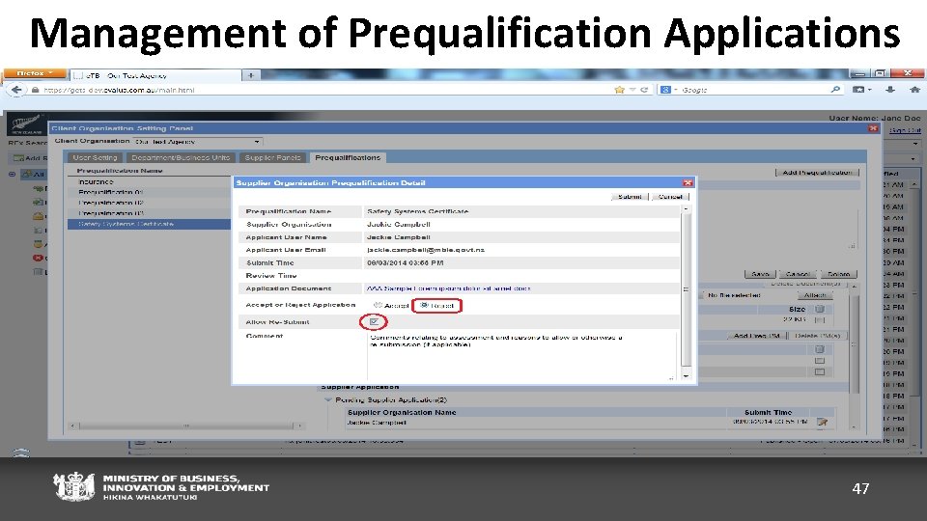Click the prequalification list horizontal scrollbar
Screen dimensions: 927x521
point(186,425)
